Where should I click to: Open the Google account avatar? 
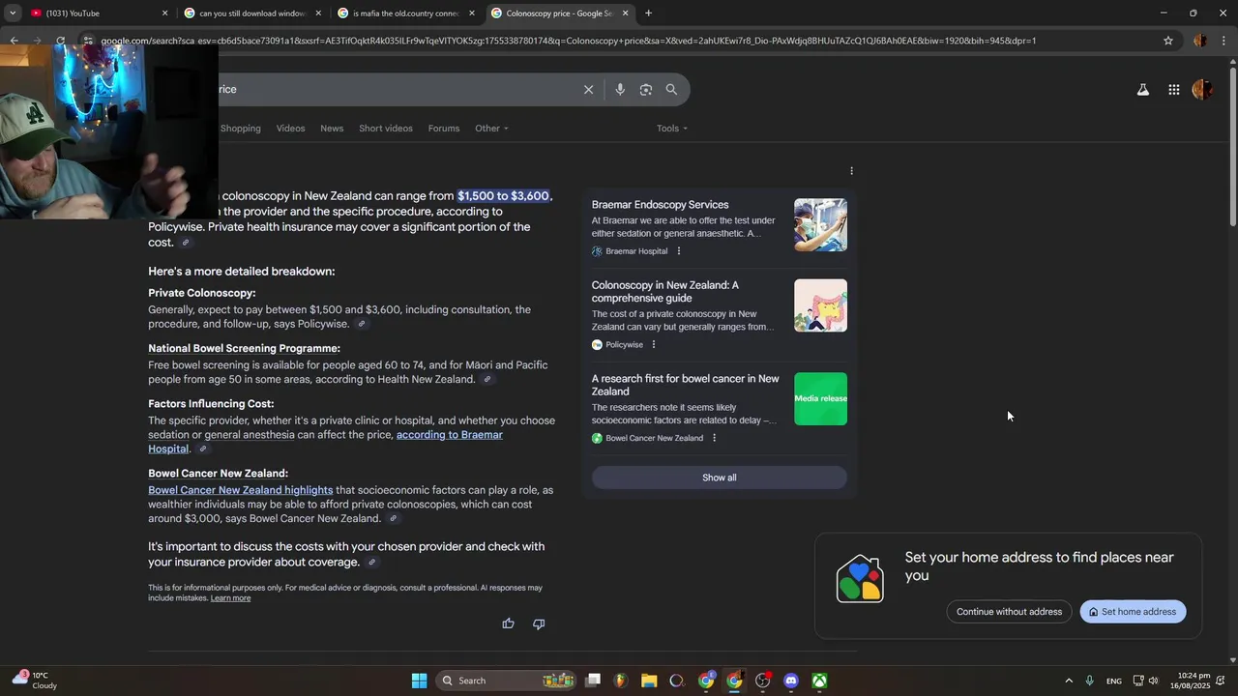[x=1202, y=90]
